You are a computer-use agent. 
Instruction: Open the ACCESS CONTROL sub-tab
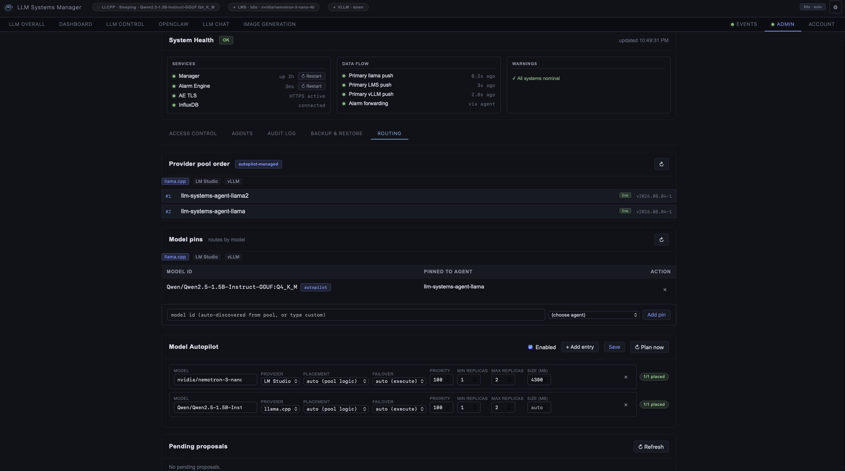point(193,133)
